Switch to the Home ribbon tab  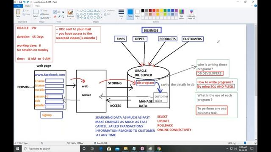point(28,6)
